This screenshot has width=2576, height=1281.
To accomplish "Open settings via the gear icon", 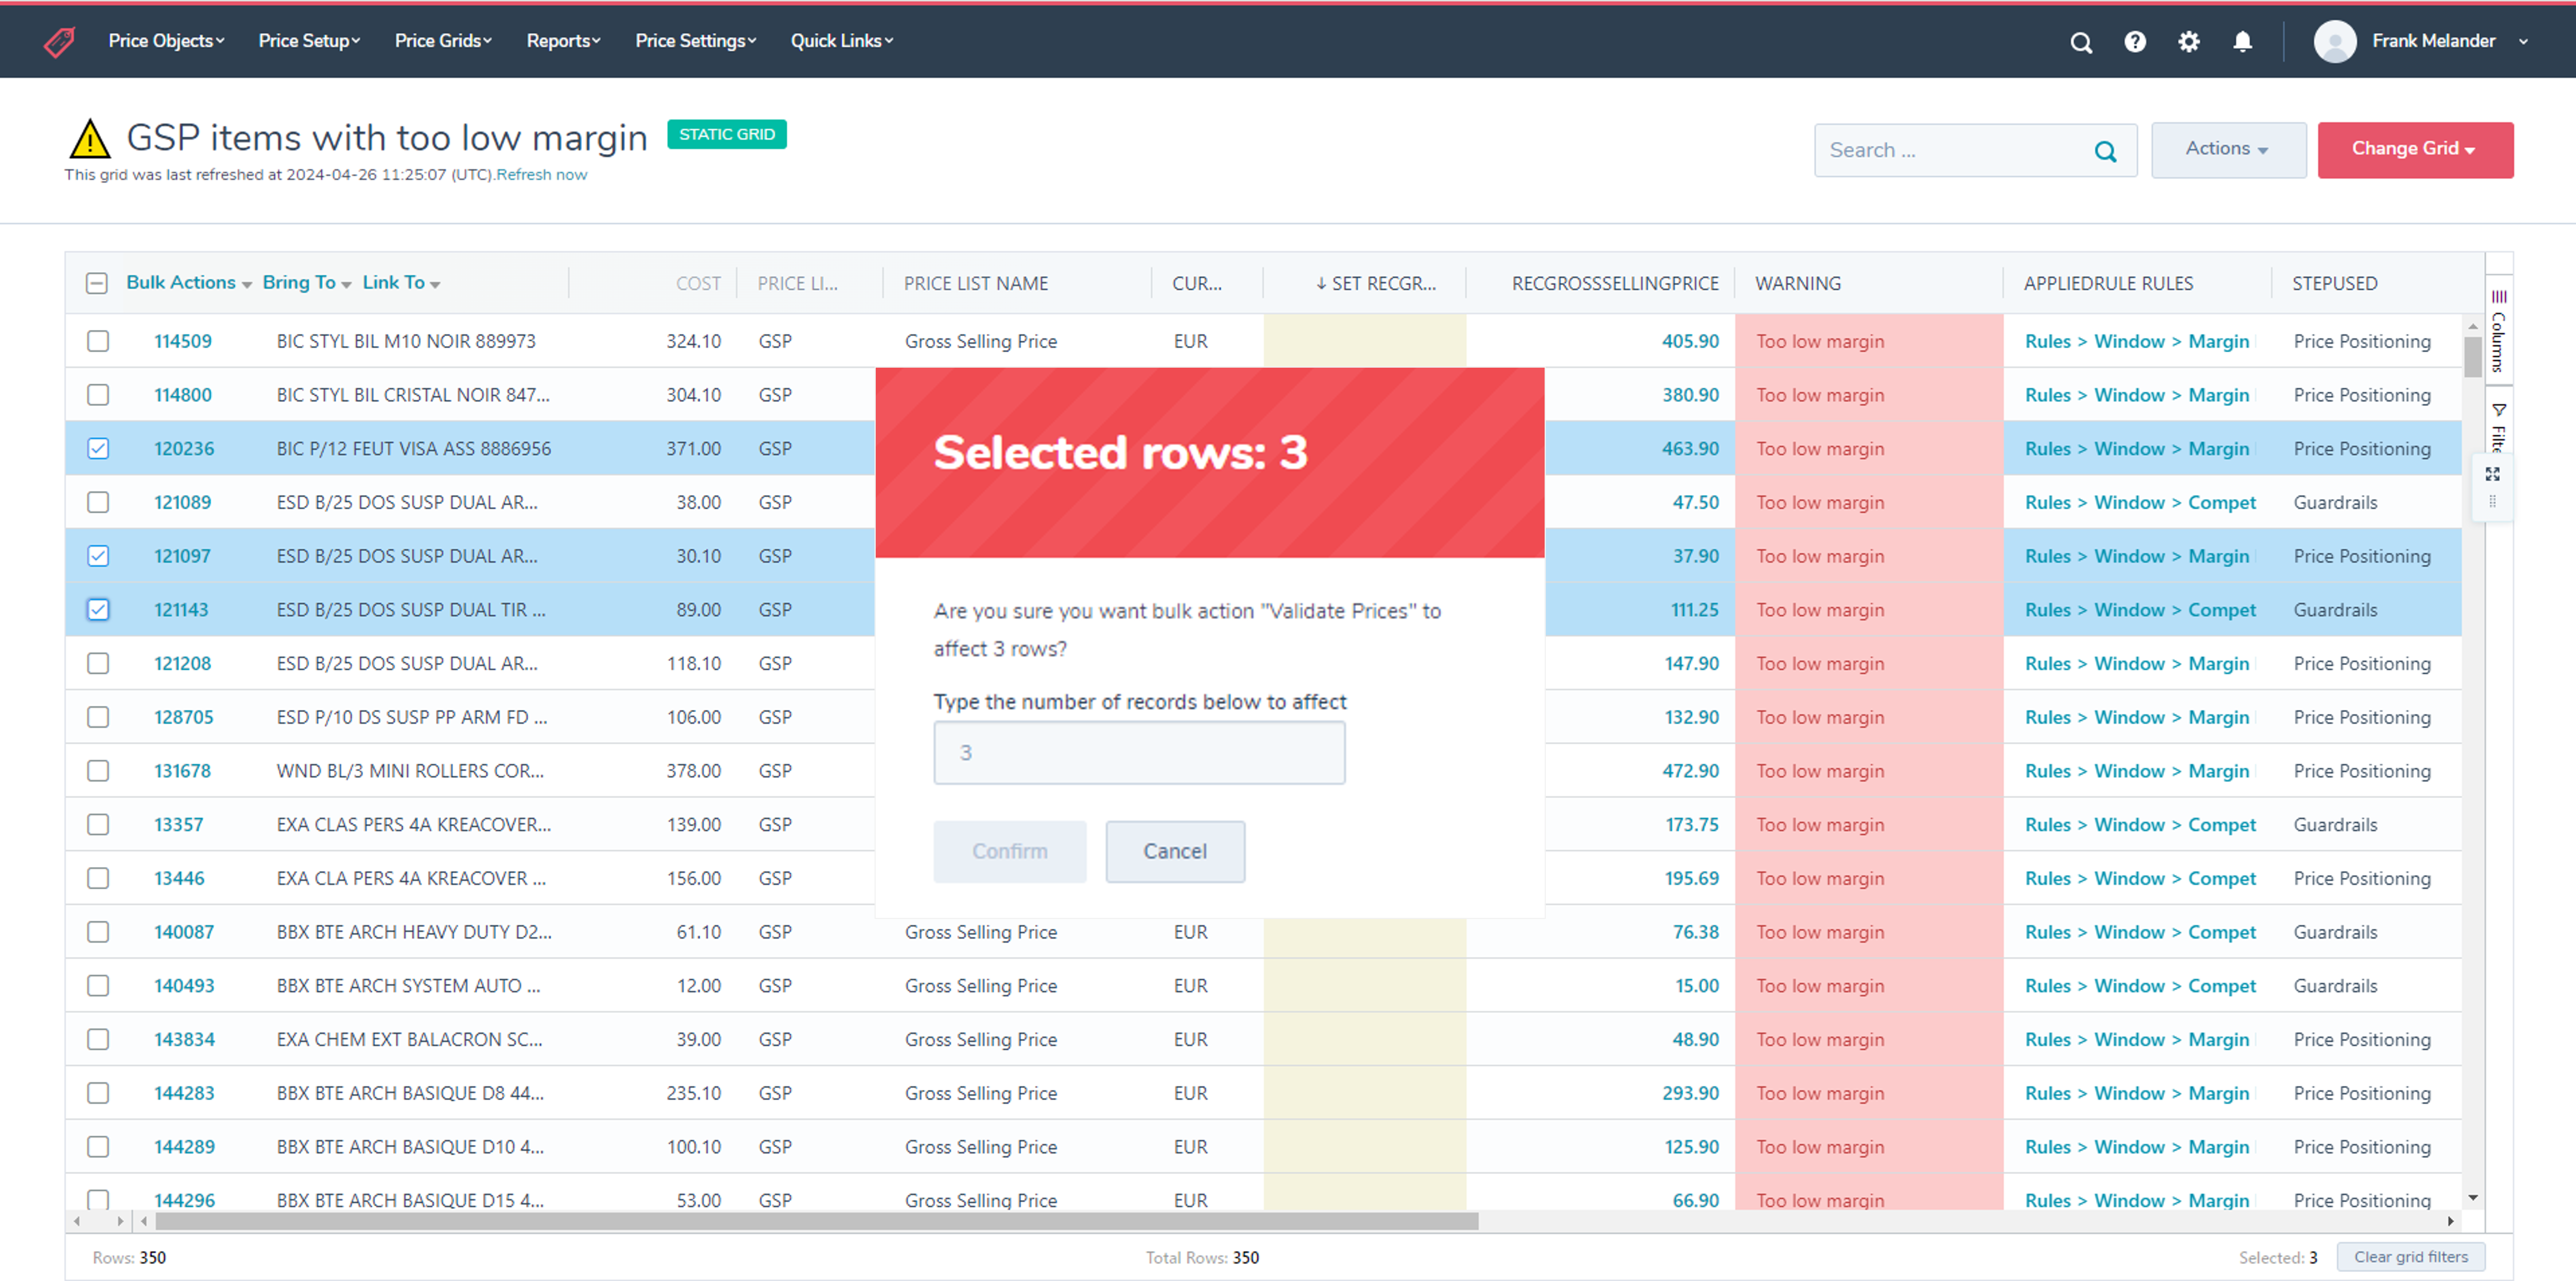I will pyautogui.click(x=2189, y=42).
